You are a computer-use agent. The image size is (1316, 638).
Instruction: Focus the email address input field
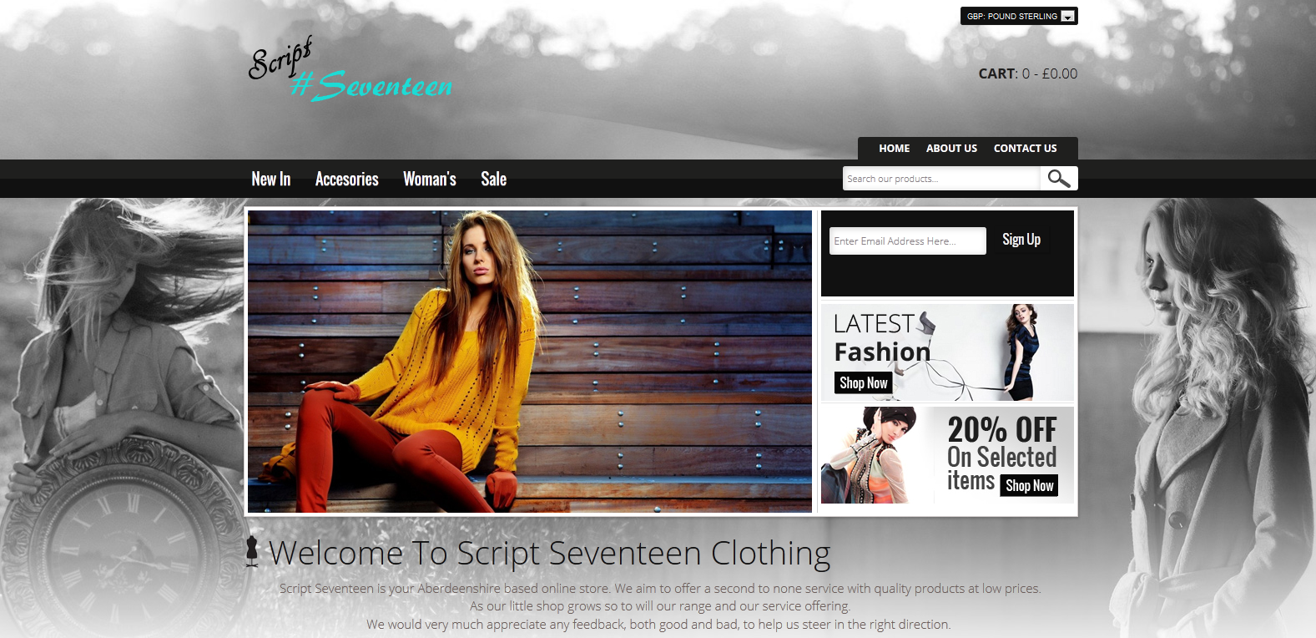pyautogui.click(x=907, y=241)
